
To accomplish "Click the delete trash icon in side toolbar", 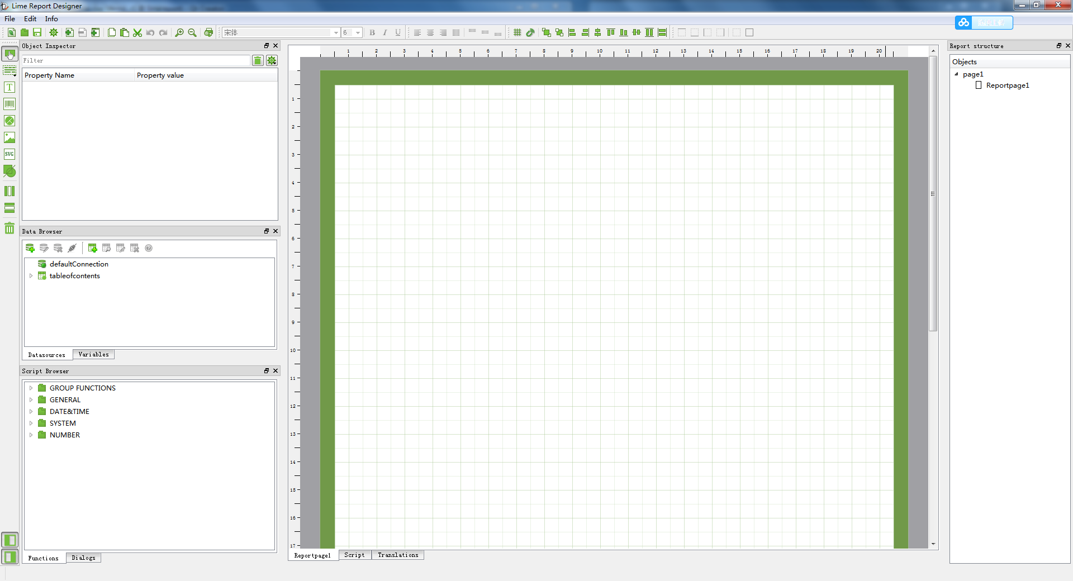I will 10,228.
